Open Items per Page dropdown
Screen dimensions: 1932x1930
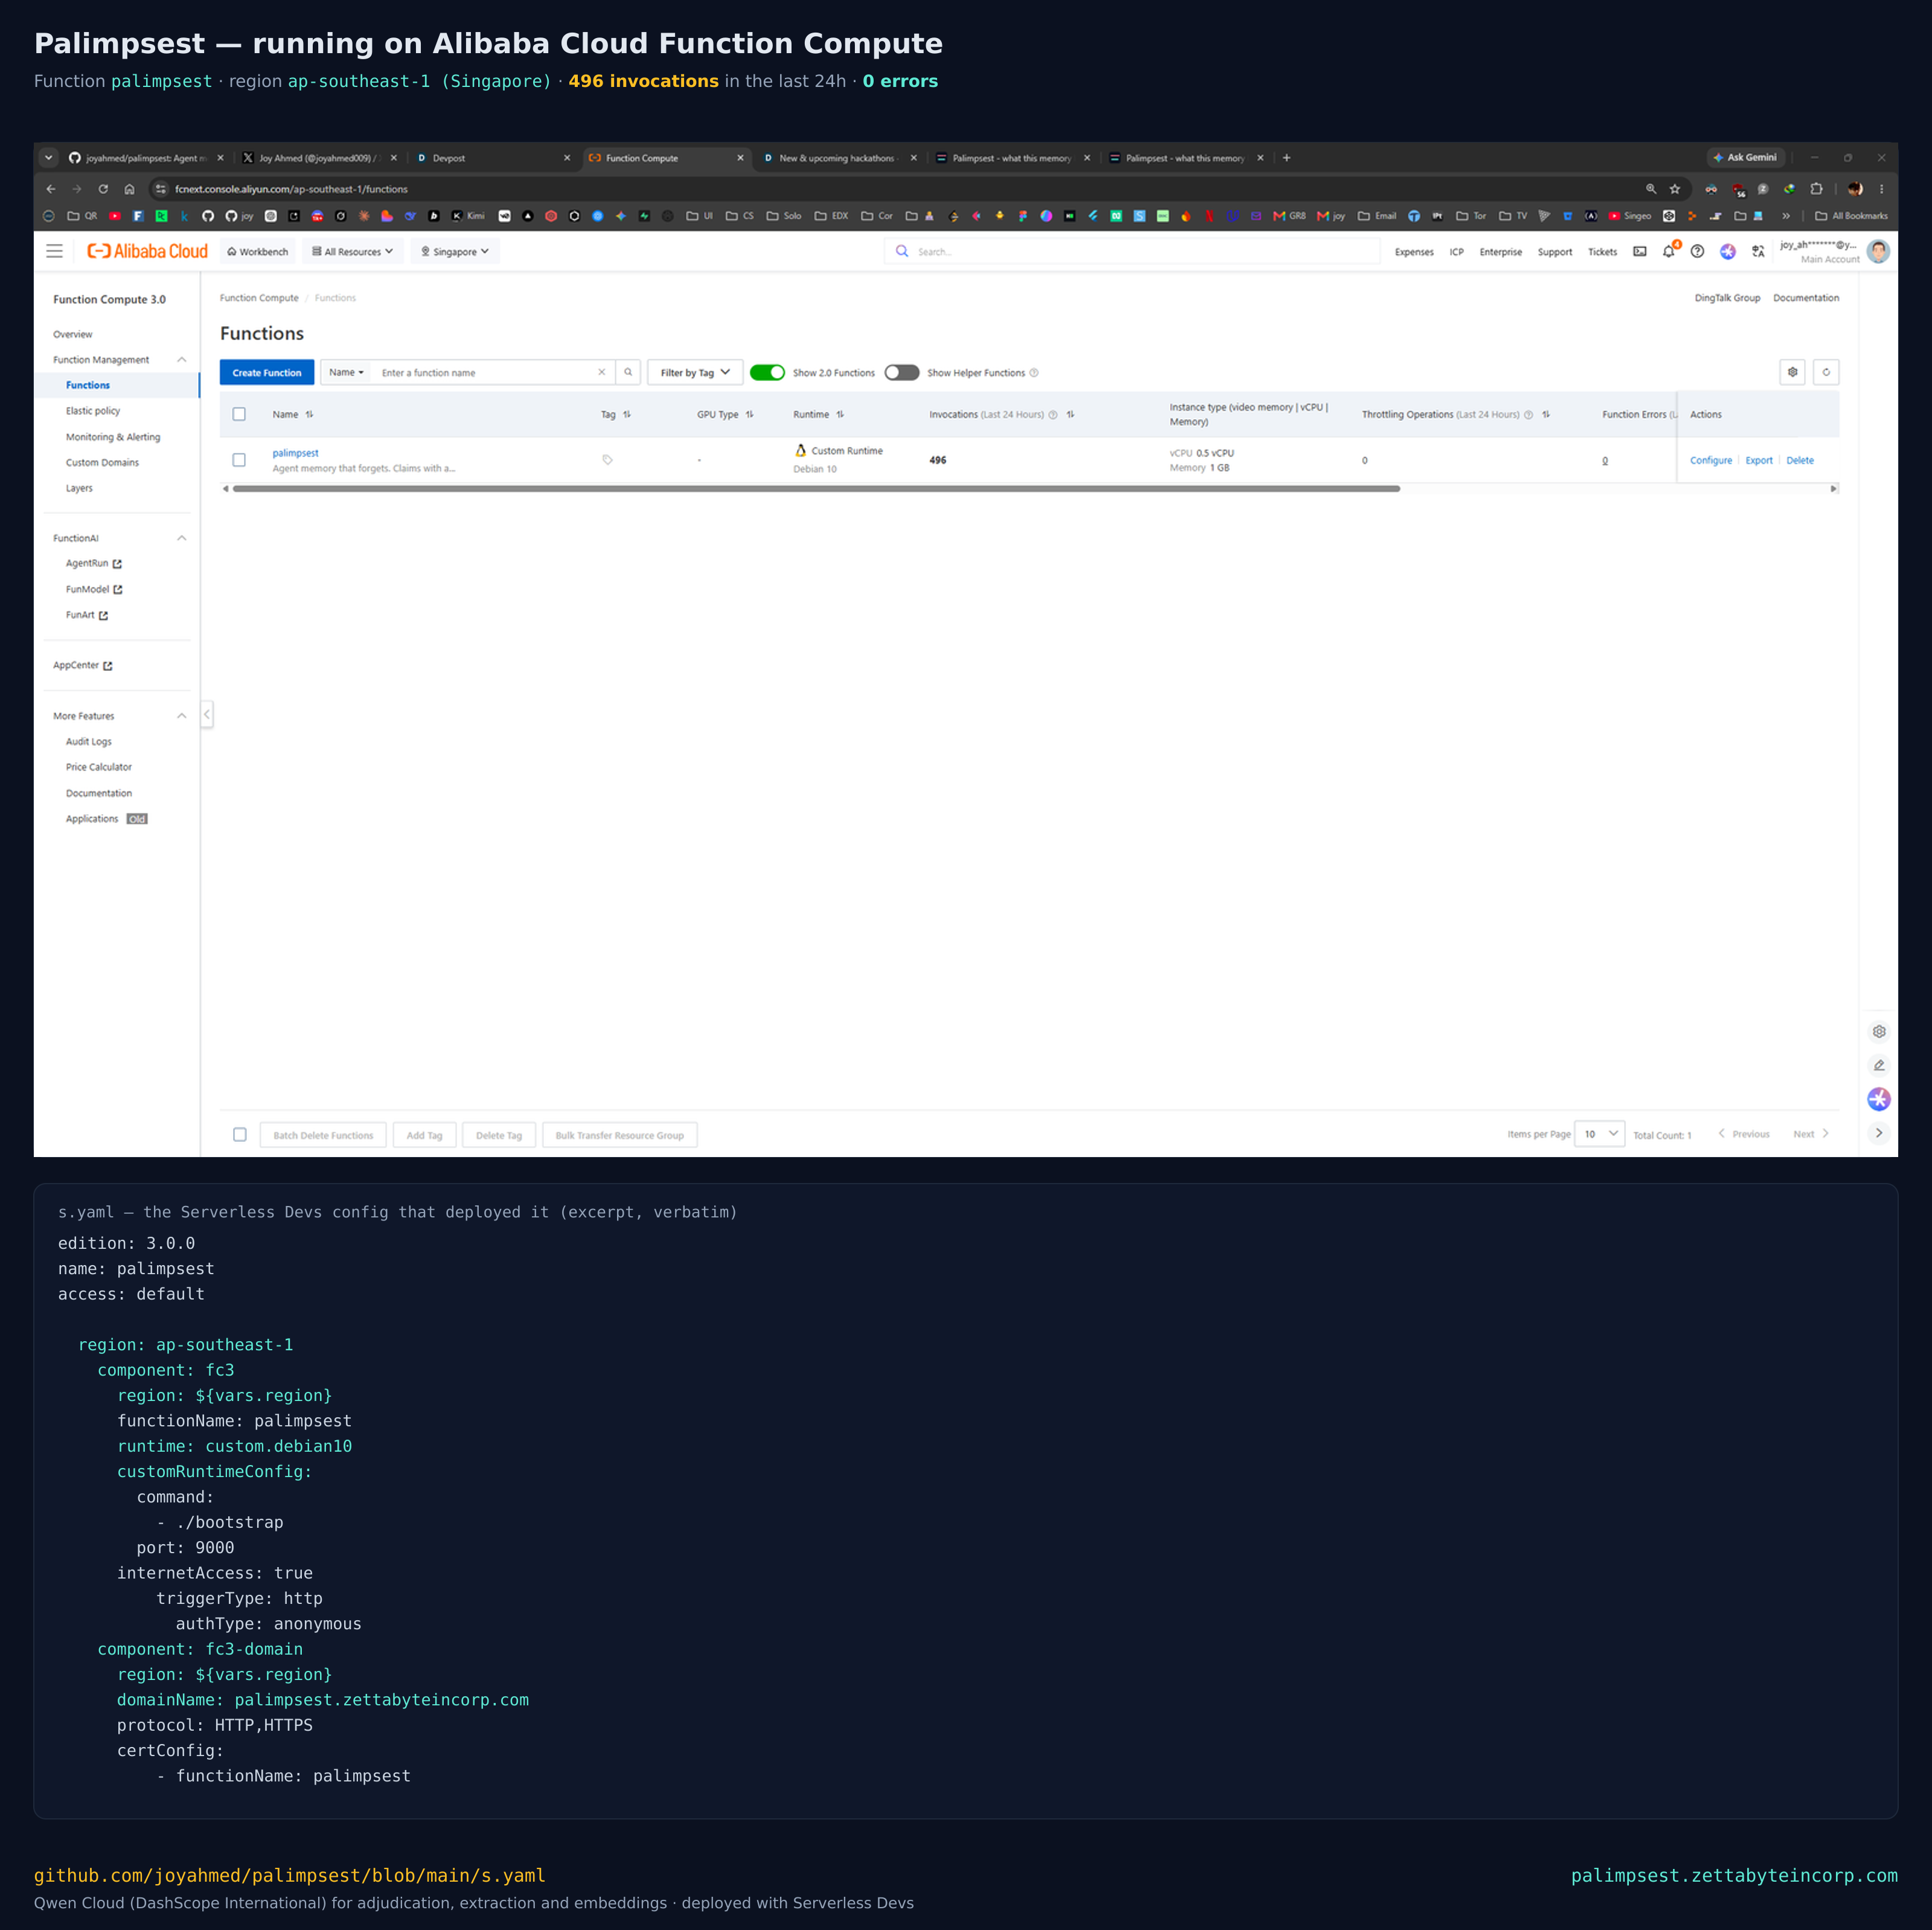coord(1599,1133)
